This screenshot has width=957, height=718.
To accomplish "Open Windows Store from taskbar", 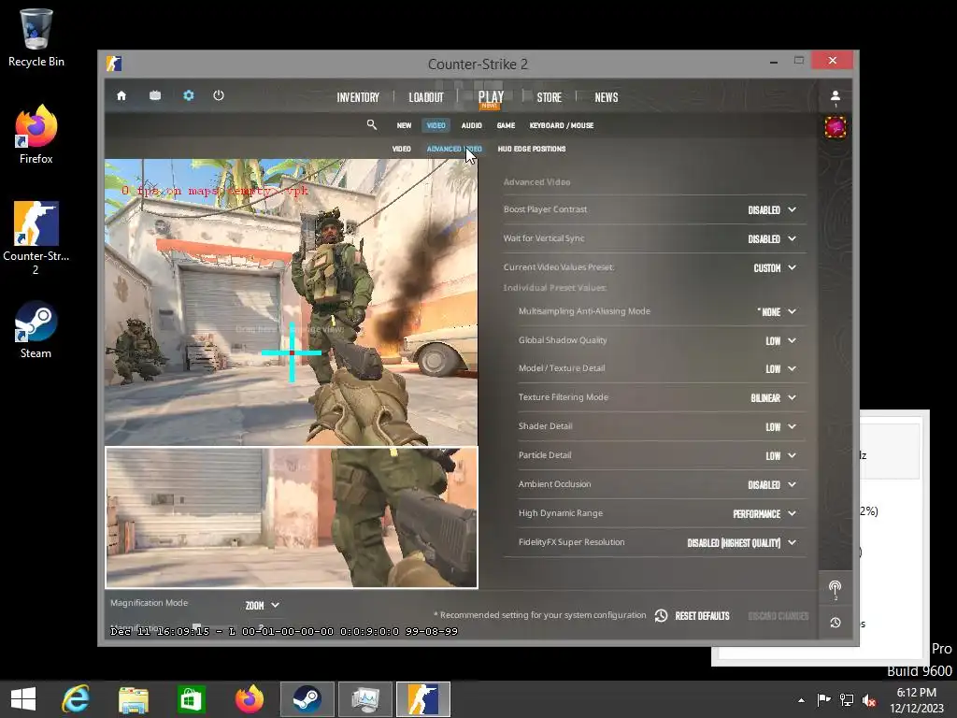I will tap(192, 699).
